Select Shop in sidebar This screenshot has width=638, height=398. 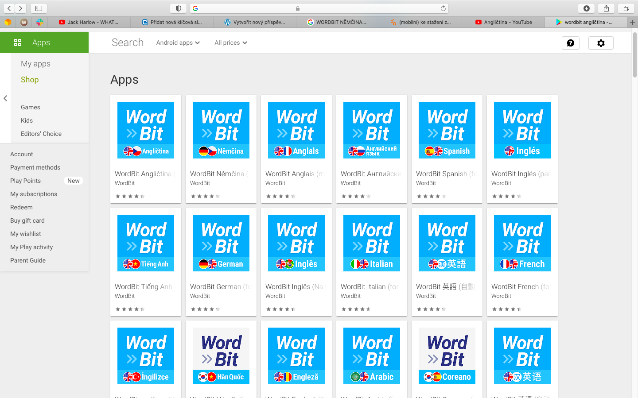[x=30, y=80]
